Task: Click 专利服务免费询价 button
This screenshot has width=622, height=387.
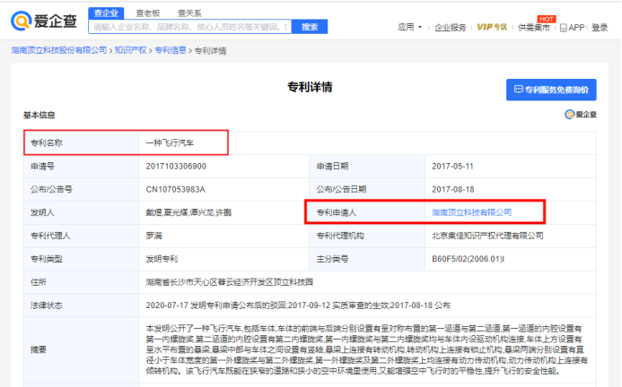Action: (551, 90)
